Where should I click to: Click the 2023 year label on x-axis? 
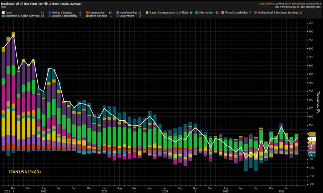tap(104, 191)
